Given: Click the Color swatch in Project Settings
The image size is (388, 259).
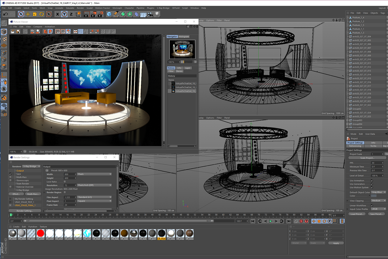Looking at the screenshot, I should [373, 196].
